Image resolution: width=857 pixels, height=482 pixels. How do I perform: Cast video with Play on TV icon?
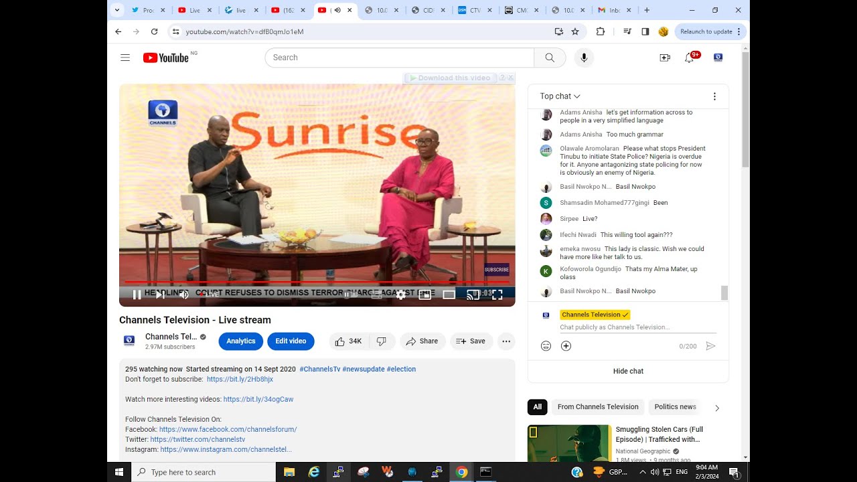pos(473,295)
